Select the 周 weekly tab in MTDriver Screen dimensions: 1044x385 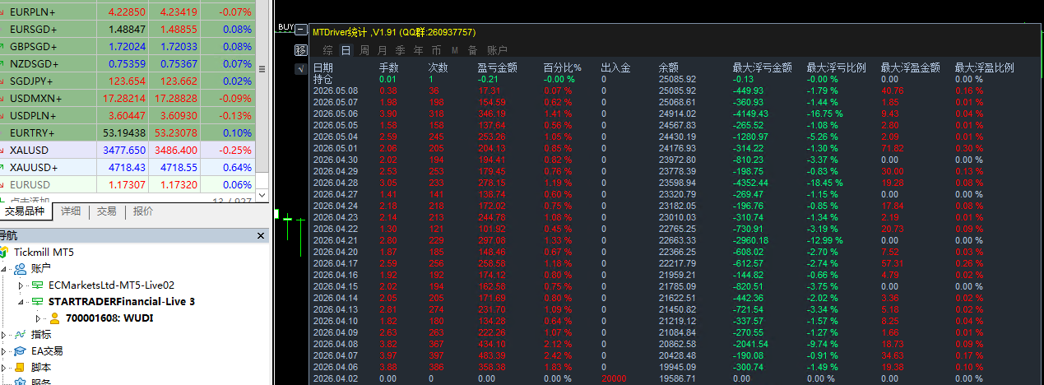[x=364, y=50]
